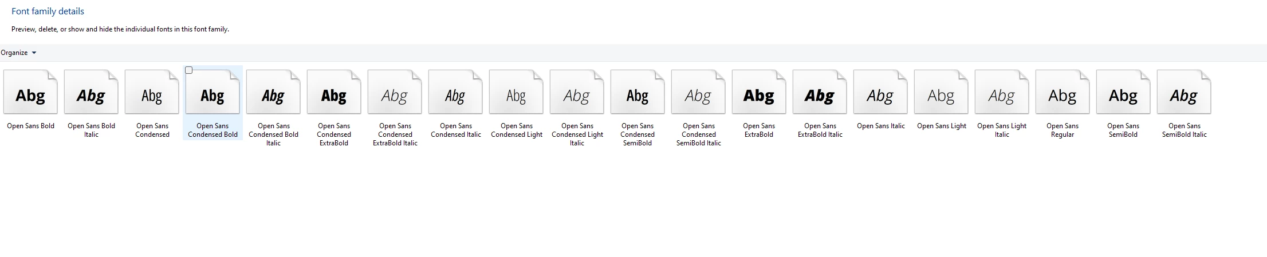Screen dimensions: 1267x257
Task: Pick the Open Sans Condensed SemiBold Italic icon
Action: coord(698,92)
